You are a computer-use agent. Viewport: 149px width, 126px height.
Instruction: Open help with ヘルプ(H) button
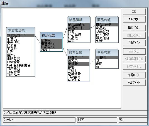tap(134, 83)
